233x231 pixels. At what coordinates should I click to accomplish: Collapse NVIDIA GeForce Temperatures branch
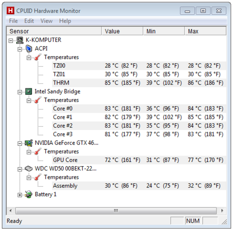pyautogui.click(x=29, y=152)
